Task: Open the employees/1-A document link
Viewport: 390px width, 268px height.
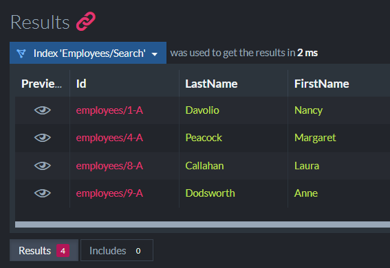Action: tap(109, 110)
